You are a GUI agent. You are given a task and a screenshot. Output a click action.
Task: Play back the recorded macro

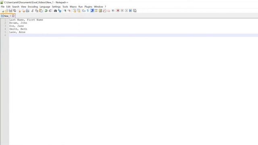(126, 11)
